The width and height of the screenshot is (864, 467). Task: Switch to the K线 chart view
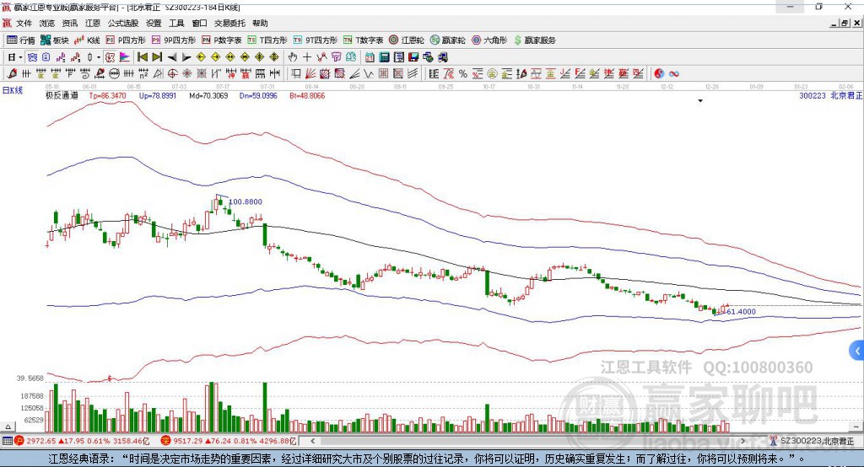[87, 40]
